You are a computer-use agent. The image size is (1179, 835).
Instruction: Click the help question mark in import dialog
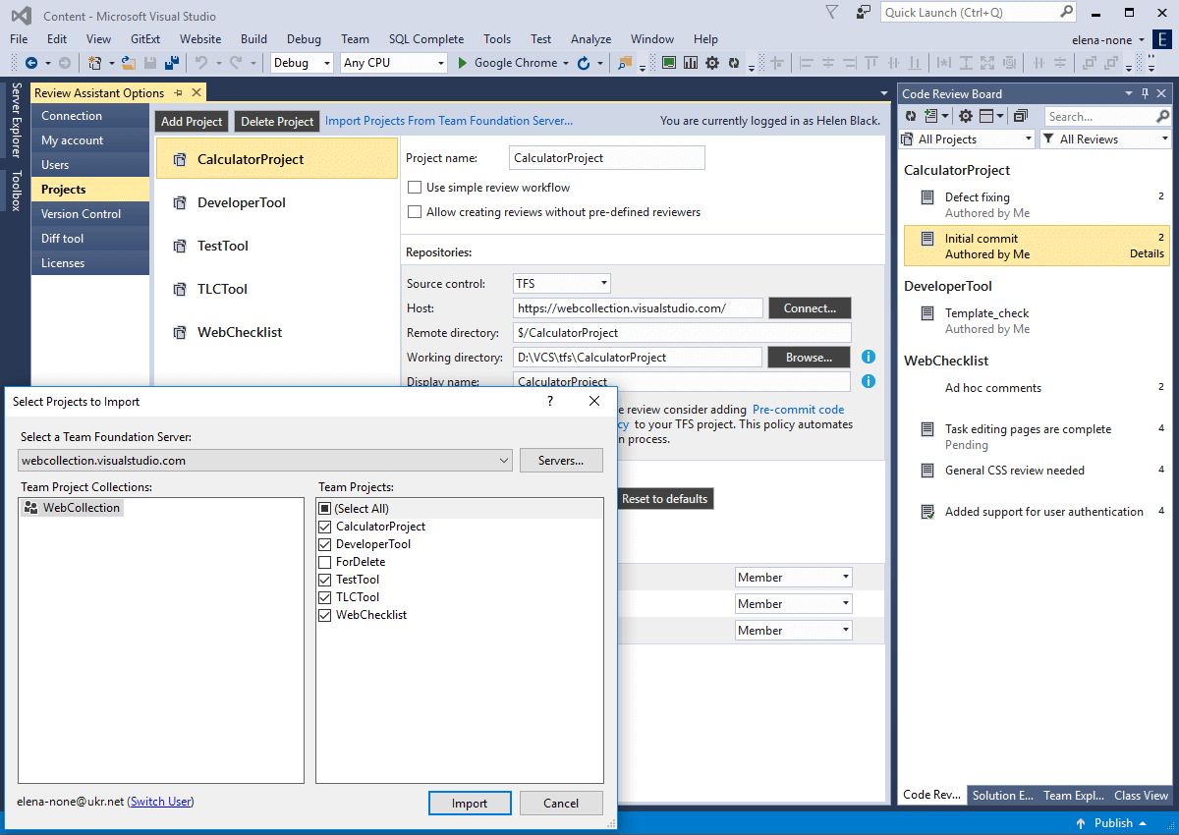pos(550,401)
